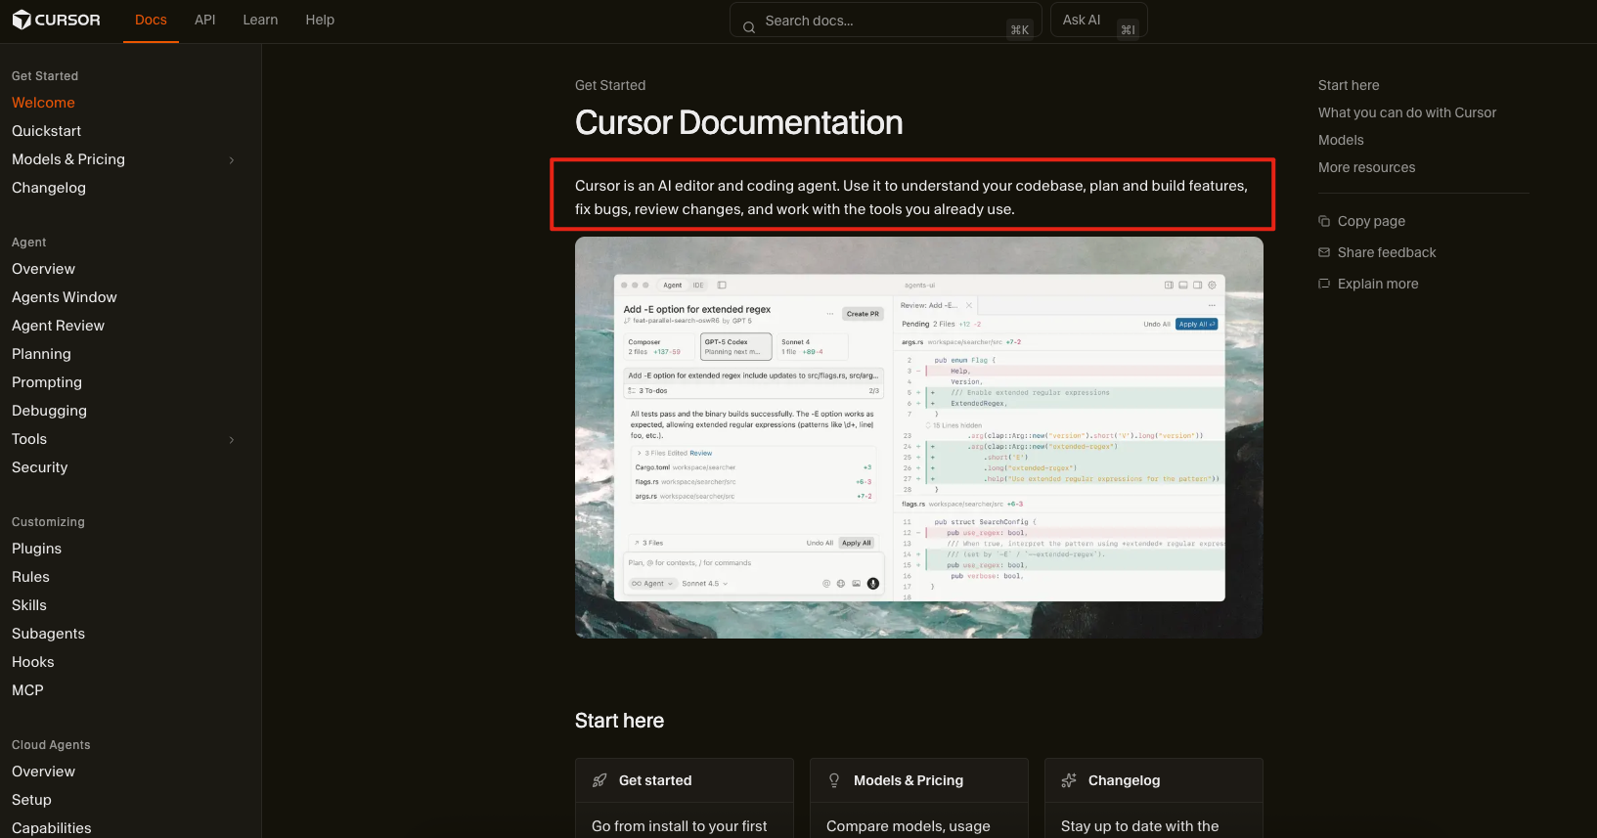Click the sparkles icon on Changelog card

point(1069,780)
